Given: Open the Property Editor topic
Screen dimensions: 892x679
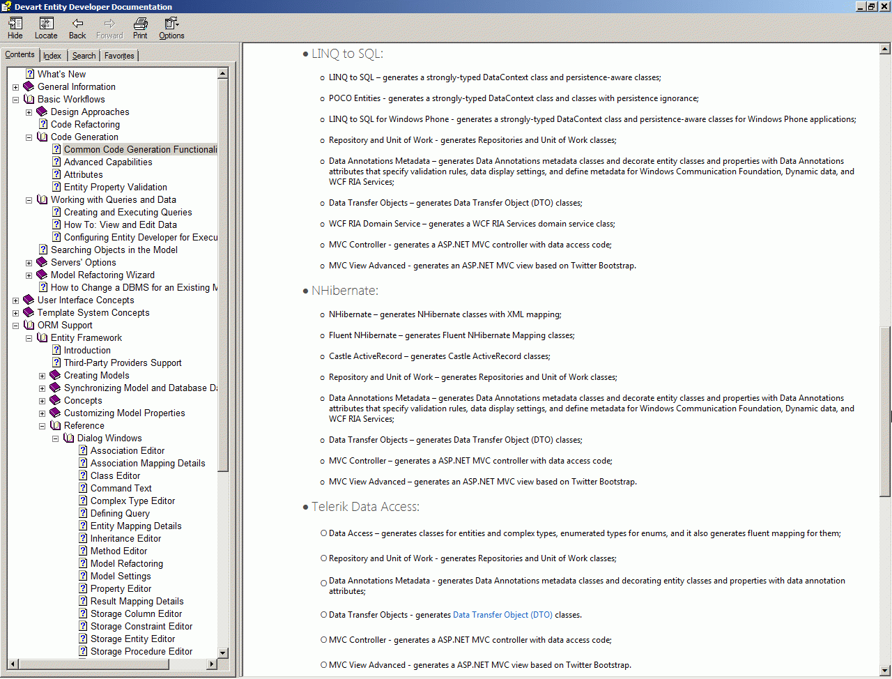Looking at the screenshot, I should click(121, 588).
